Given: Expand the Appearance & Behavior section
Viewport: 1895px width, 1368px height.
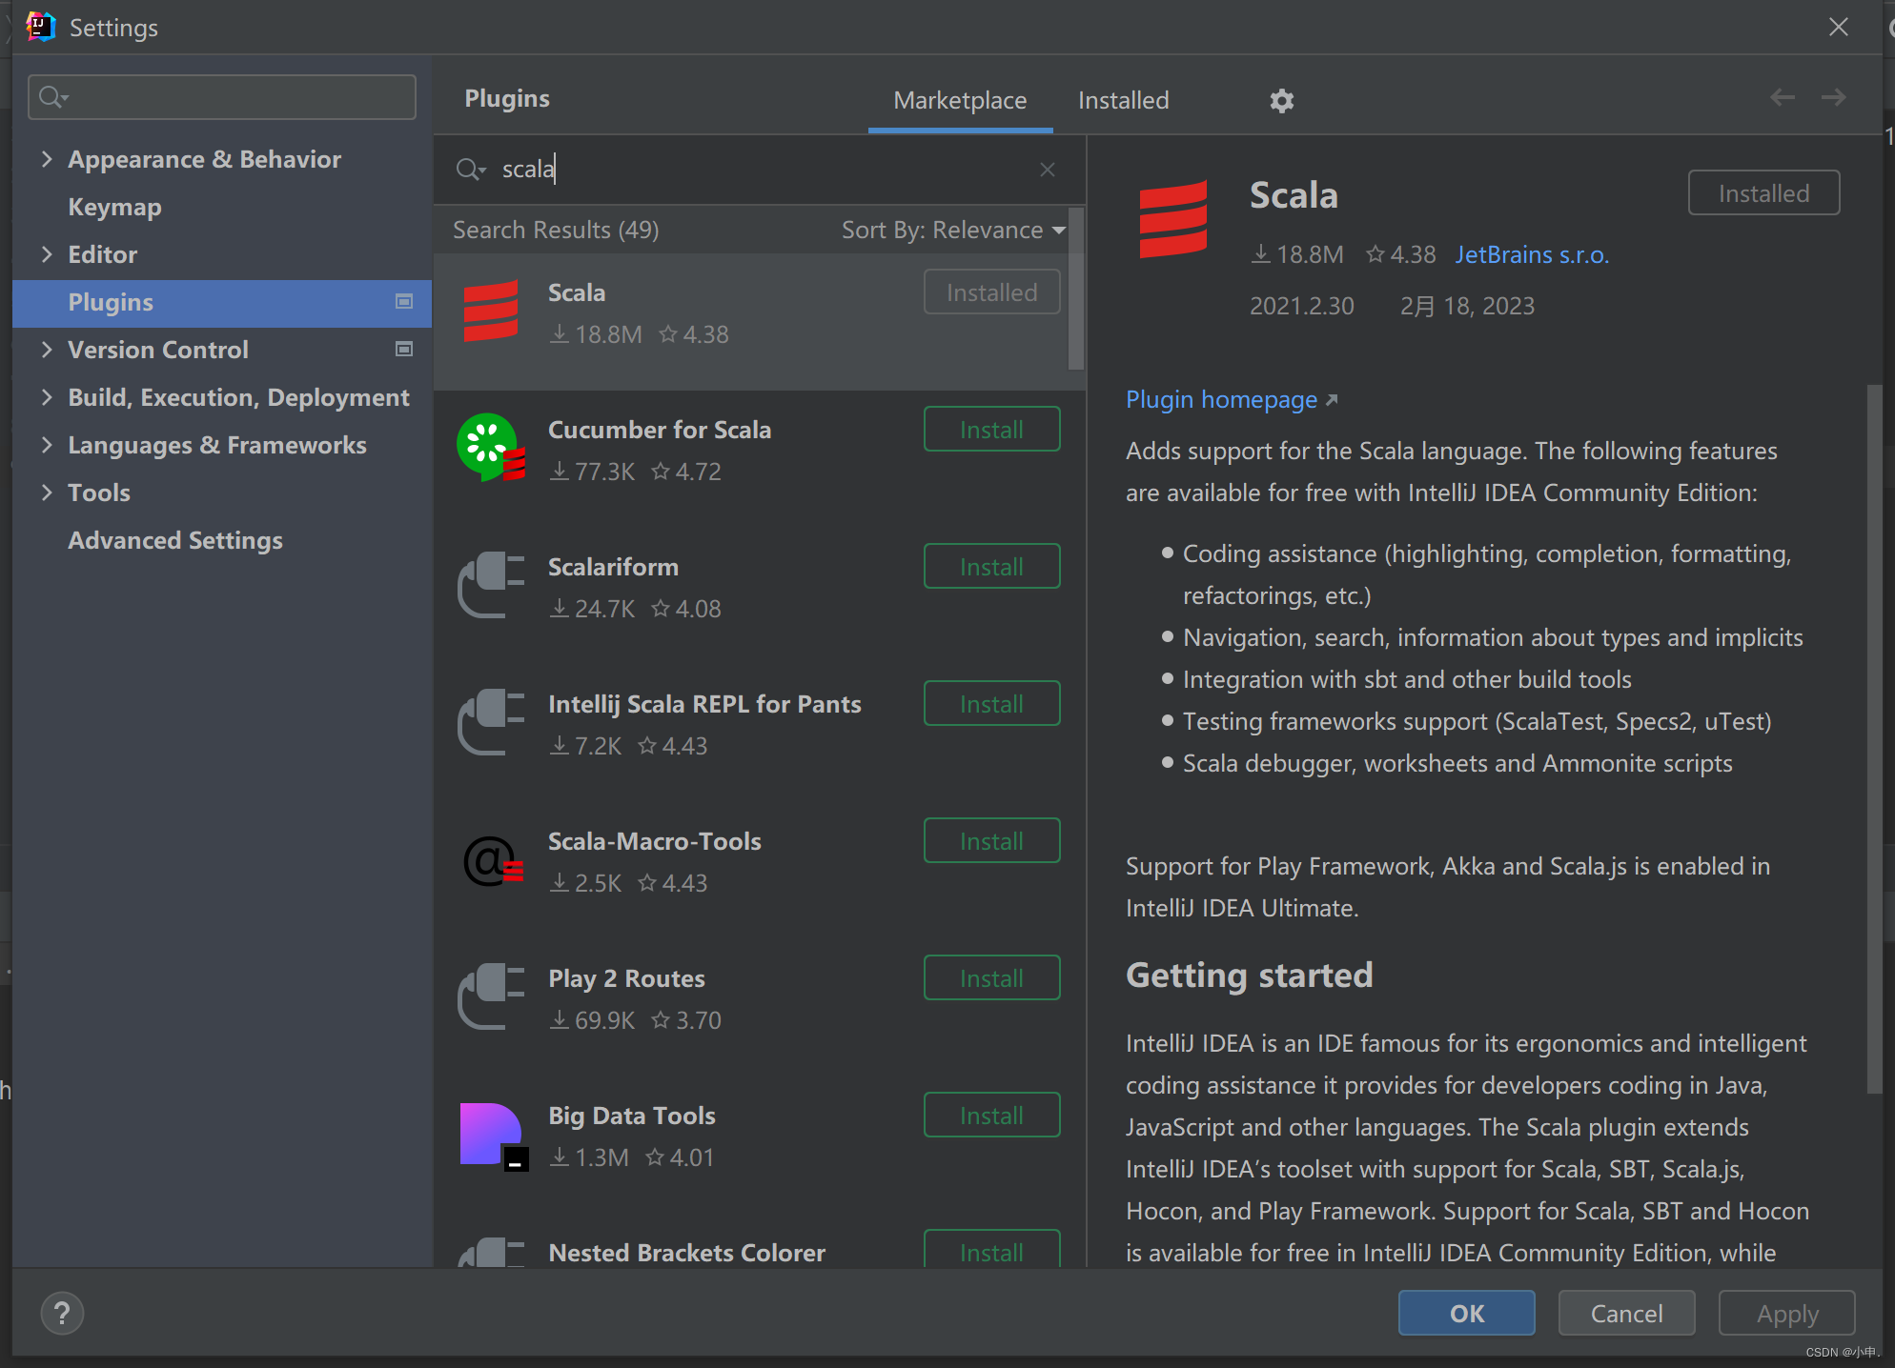Looking at the screenshot, I should [47, 159].
